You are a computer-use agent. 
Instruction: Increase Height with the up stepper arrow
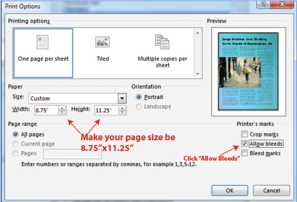(122, 108)
